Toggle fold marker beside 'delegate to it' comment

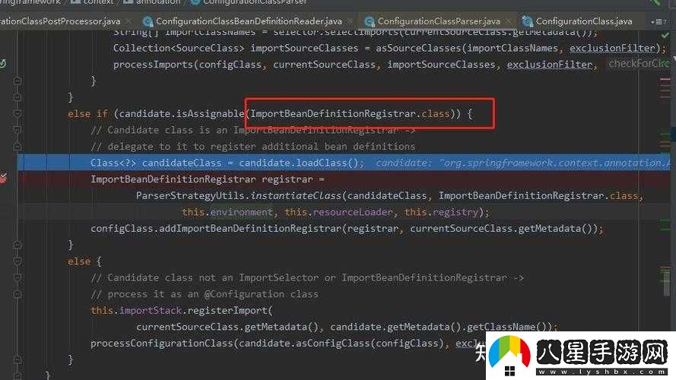click(x=17, y=147)
